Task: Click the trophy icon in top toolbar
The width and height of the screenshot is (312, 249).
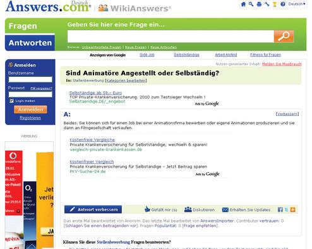Action: 275,4
